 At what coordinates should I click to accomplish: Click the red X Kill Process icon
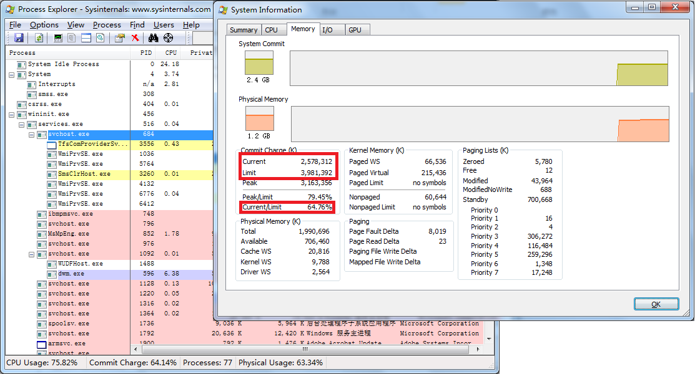(136, 38)
